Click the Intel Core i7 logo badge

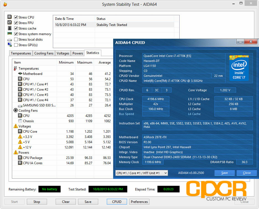[239, 68]
